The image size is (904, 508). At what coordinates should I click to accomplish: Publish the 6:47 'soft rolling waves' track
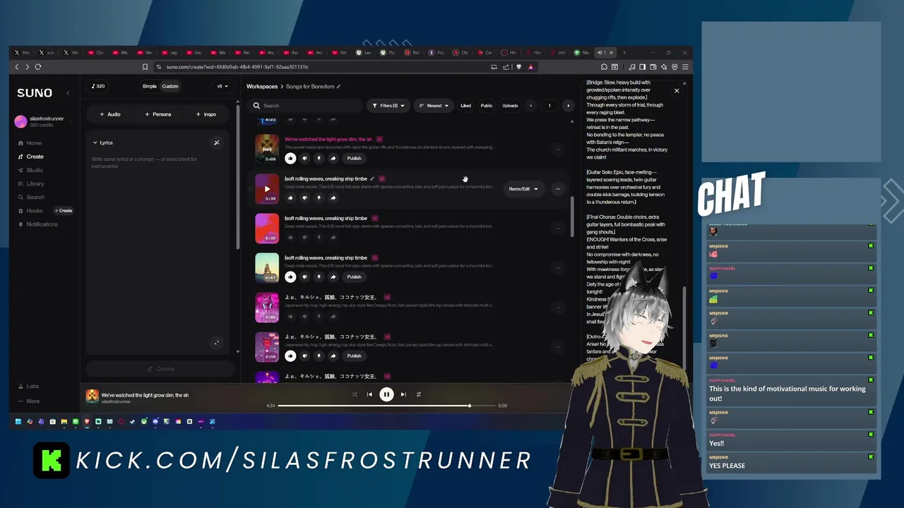click(x=354, y=277)
